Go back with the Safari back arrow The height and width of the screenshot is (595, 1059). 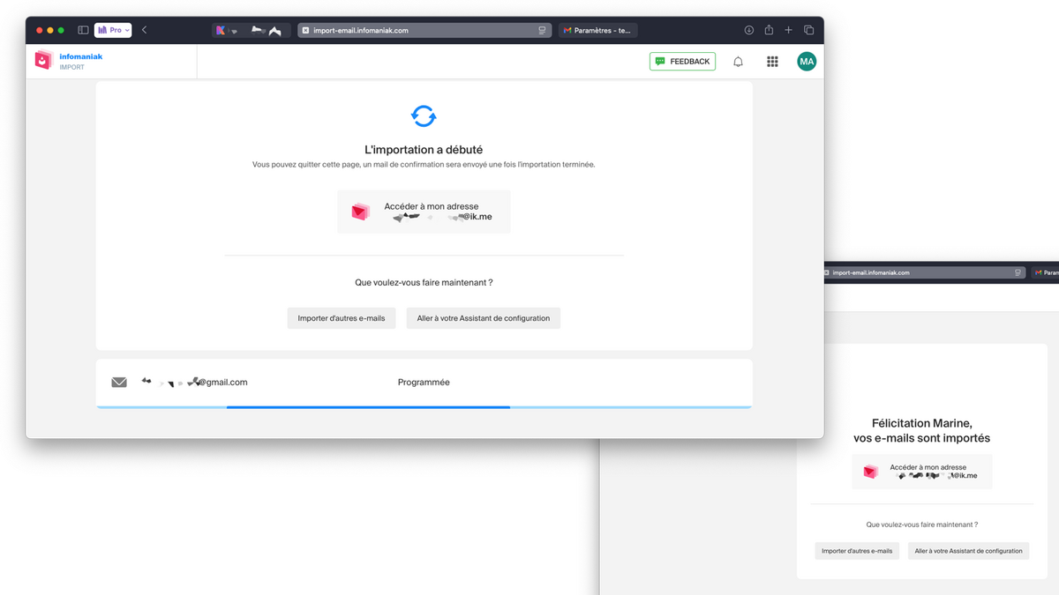coord(145,30)
